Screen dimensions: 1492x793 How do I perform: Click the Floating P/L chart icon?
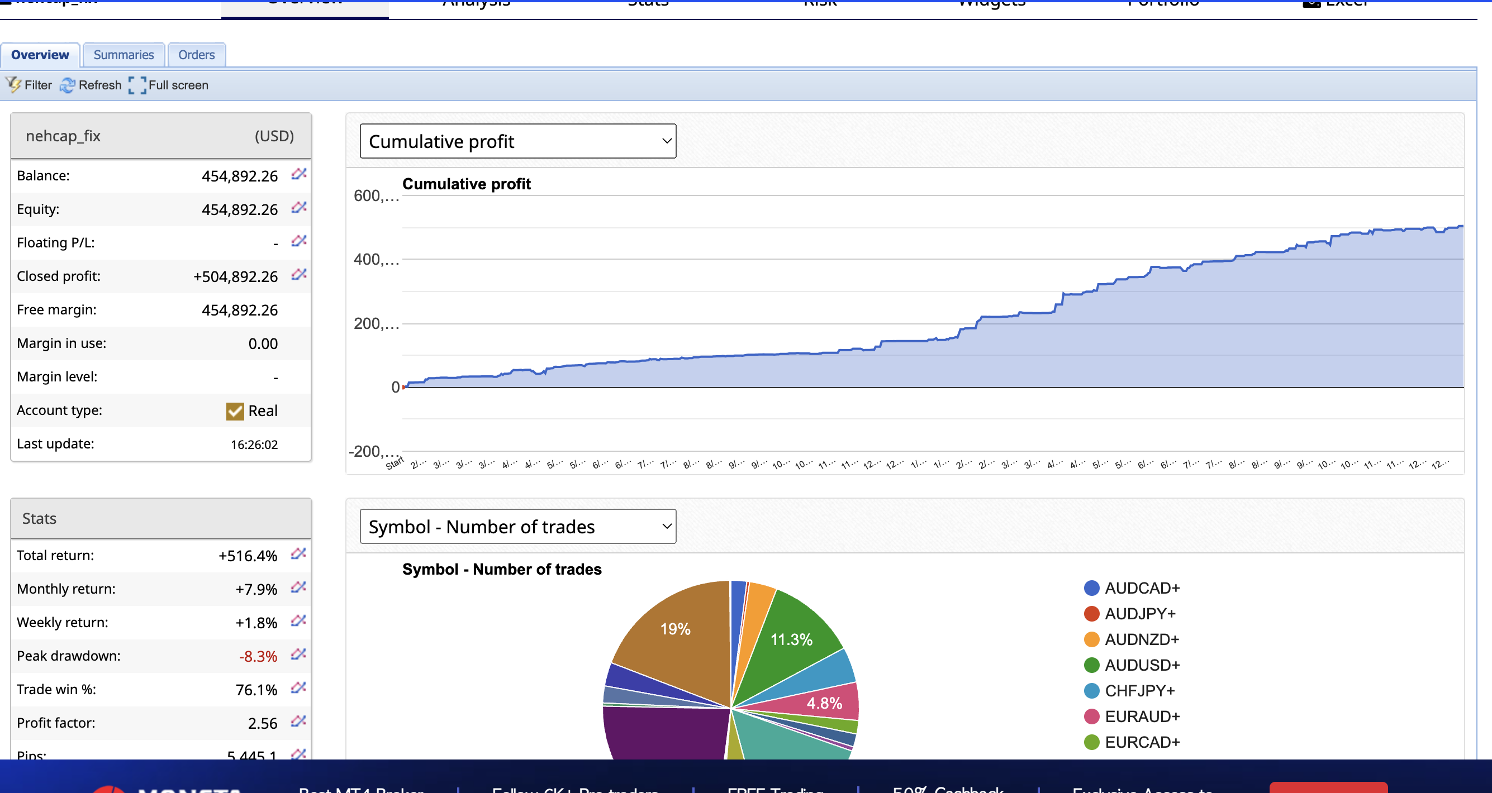click(x=298, y=241)
